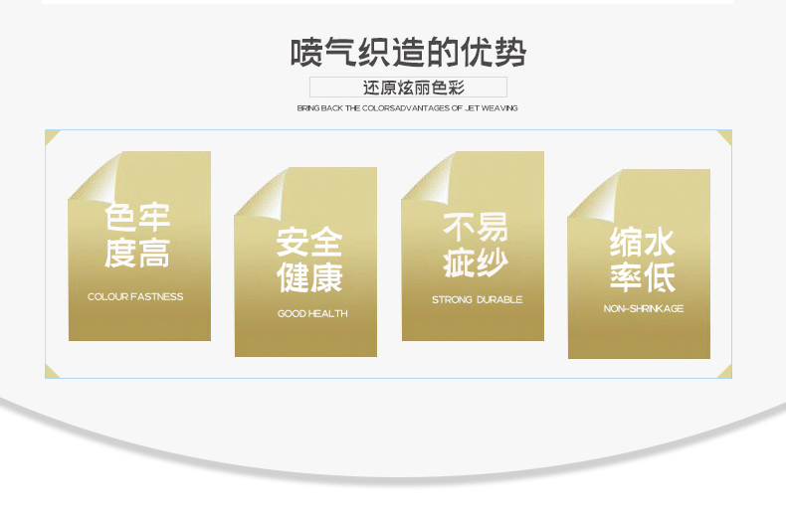Click the boxed subtitle 还原炫丽色彩

[x=408, y=87]
